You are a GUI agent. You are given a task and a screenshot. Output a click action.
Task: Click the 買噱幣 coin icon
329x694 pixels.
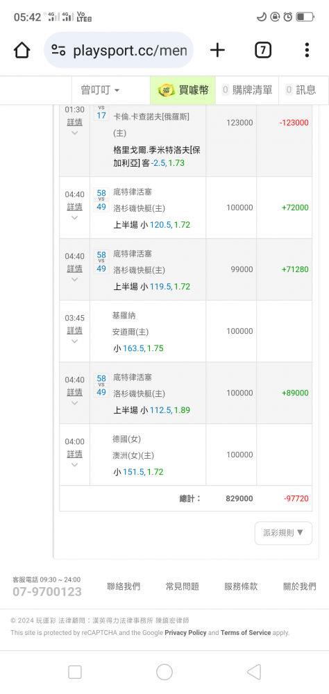pyautogui.click(x=167, y=90)
